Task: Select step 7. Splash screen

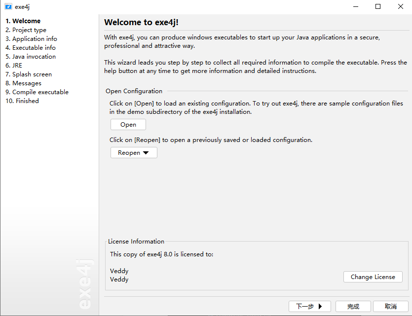Action: click(x=29, y=74)
